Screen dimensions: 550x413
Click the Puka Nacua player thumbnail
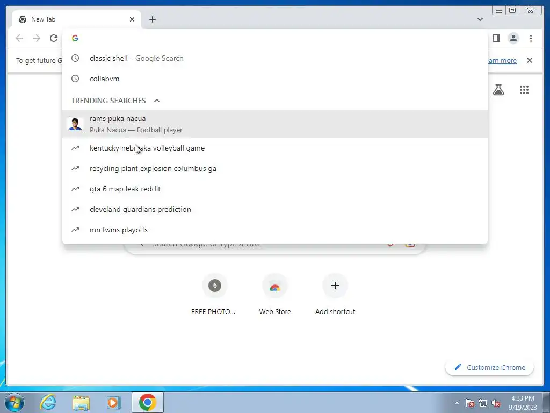[75, 124]
